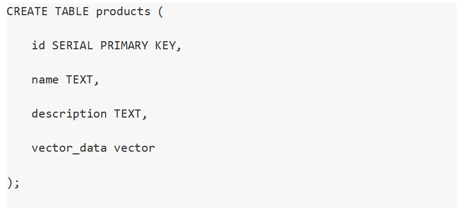
Task: Click the closing parenthesis and semicolon
Action: [x=13, y=183]
